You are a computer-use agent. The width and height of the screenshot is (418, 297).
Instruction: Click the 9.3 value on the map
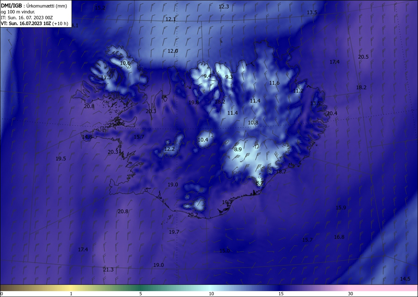coord(229,77)
